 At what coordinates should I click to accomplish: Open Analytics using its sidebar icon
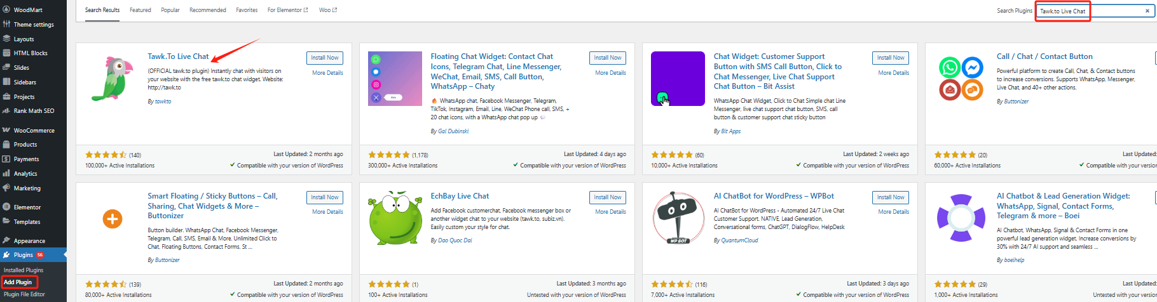pos(6,173)
